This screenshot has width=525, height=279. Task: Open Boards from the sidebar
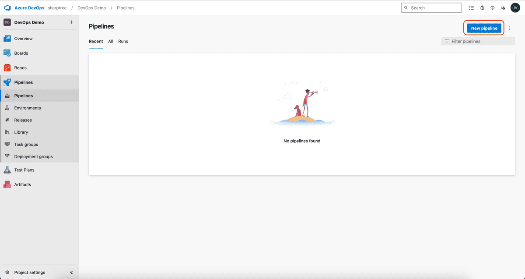(21, 53)
